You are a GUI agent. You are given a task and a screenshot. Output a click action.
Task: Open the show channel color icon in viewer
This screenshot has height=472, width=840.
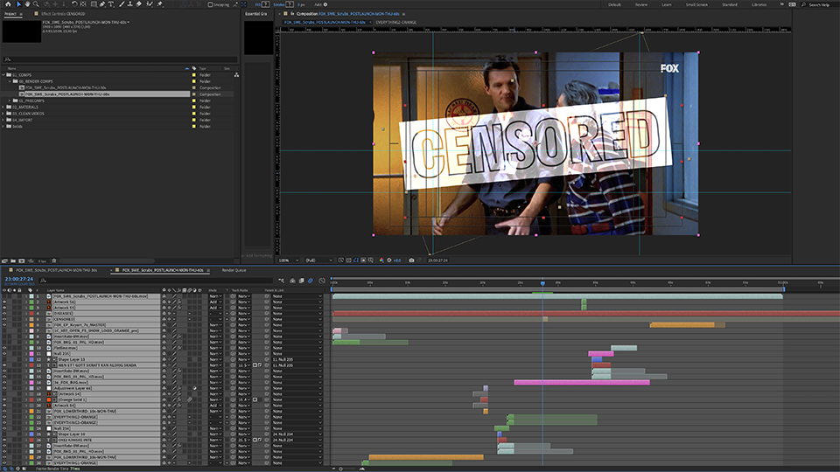[x=381, y=260]
